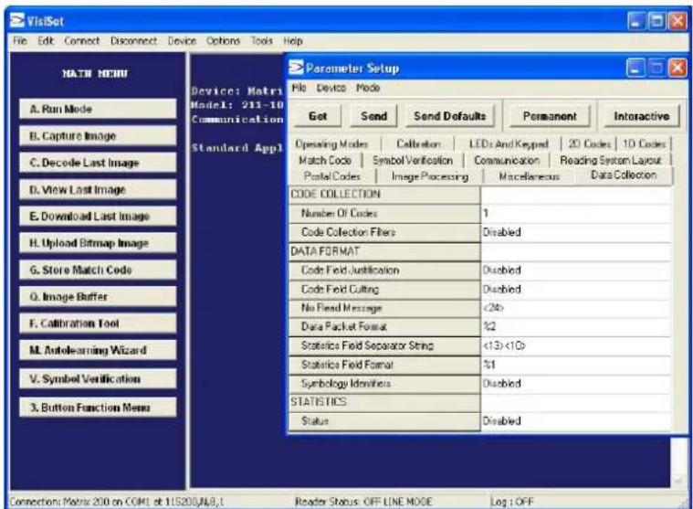693x509 pixels.
Task: Switch to Symbol Verification tab
Action: pyautogui.click(x=413, y=160)
